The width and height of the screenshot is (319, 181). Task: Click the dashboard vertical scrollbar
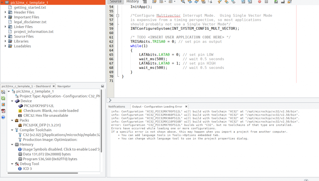tap(101, 121)
